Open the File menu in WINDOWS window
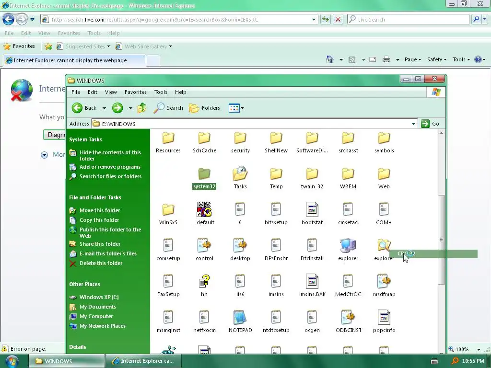This screenshot has height=368, width=491. tap(76, 92)
